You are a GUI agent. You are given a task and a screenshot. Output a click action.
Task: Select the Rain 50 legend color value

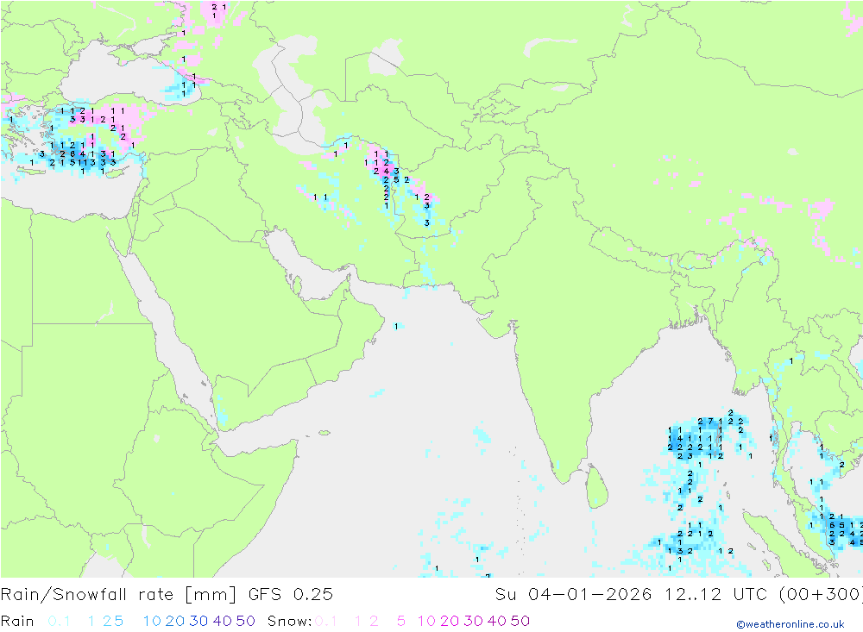[x=245, y=621]
